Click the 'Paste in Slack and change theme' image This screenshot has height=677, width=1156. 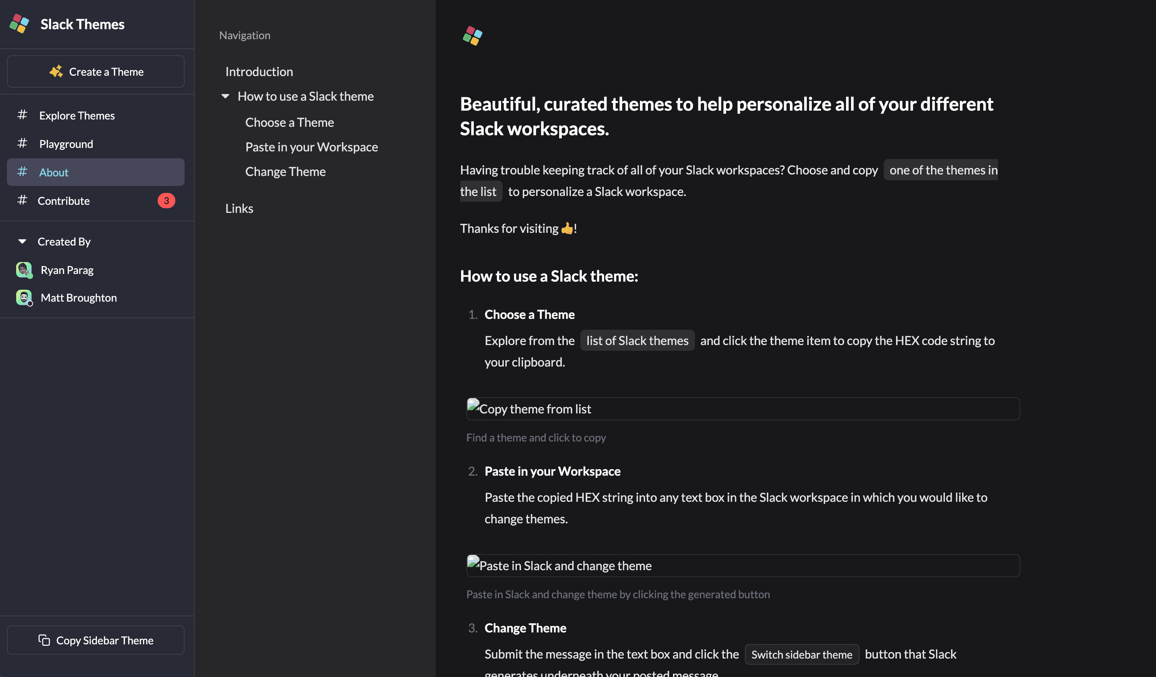coord(743,566)
